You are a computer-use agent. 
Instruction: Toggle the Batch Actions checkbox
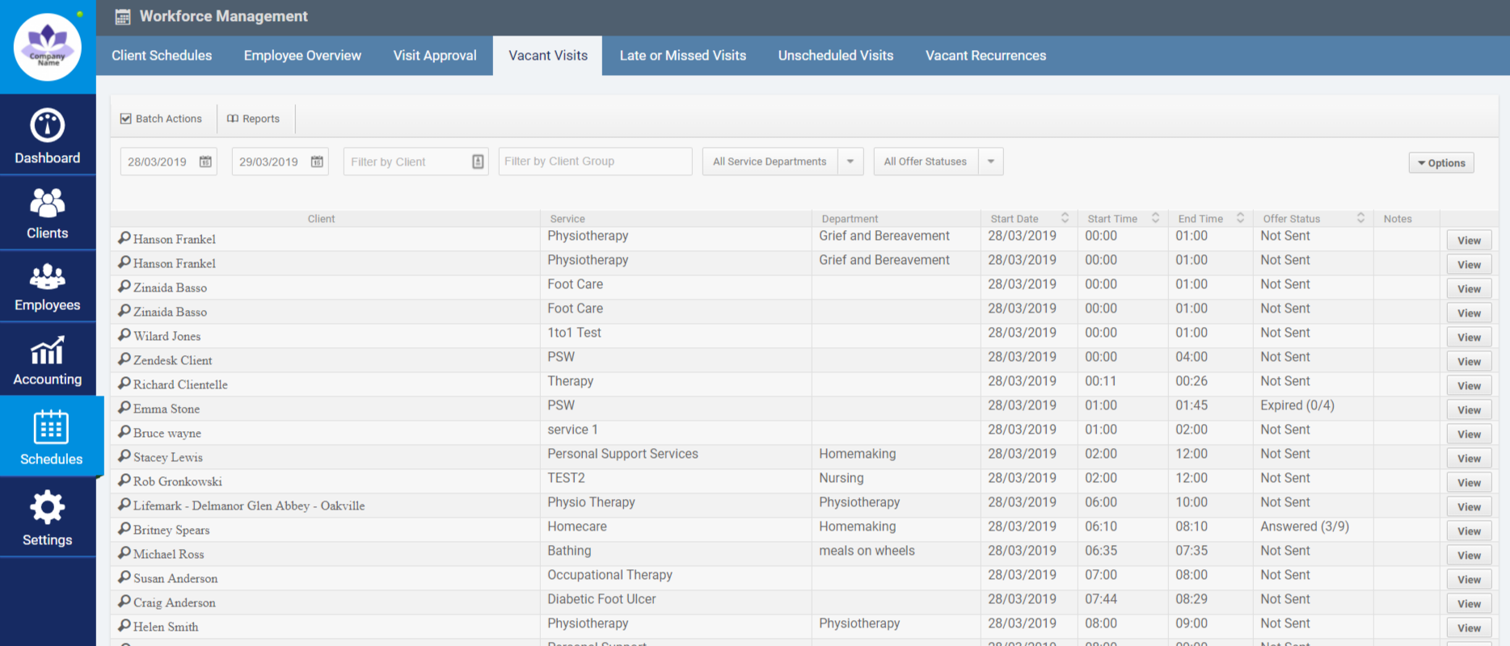coord(126,119)
